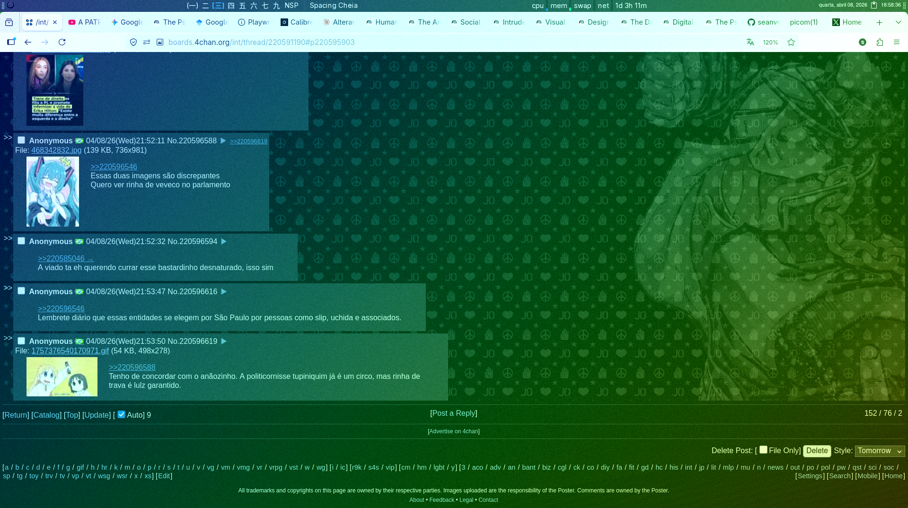
Task: Close the /int/ tab
Action: tap(55, 22)
